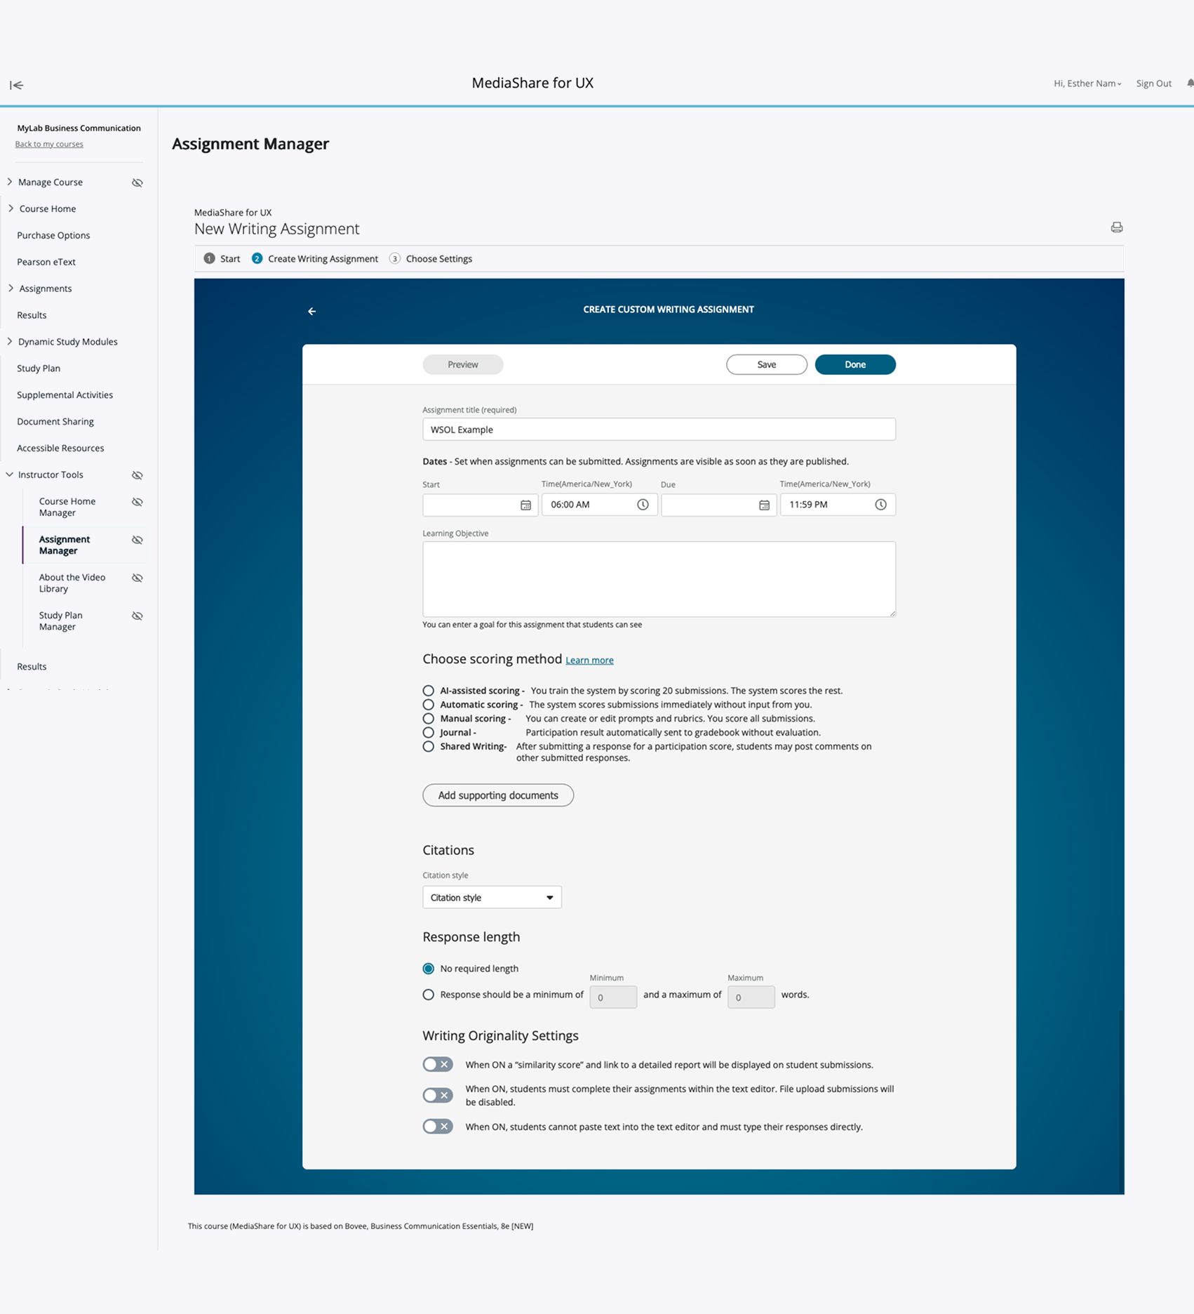
Task: Open Course Home Manager under Instructor Tools
Action: [x=67, y=507]
